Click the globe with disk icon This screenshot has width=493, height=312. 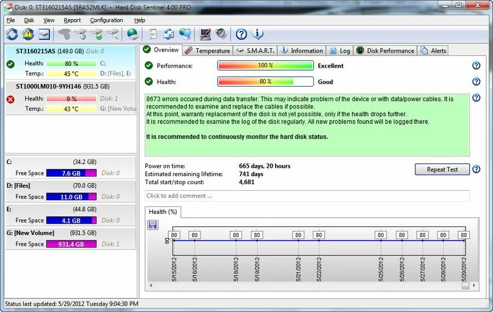(133, 34)
